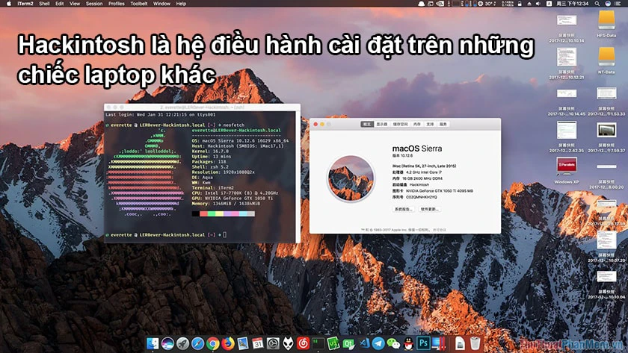628x353 pixels.
Task: Launch green Vim icon in Dock
Action: tap(333, 343)
